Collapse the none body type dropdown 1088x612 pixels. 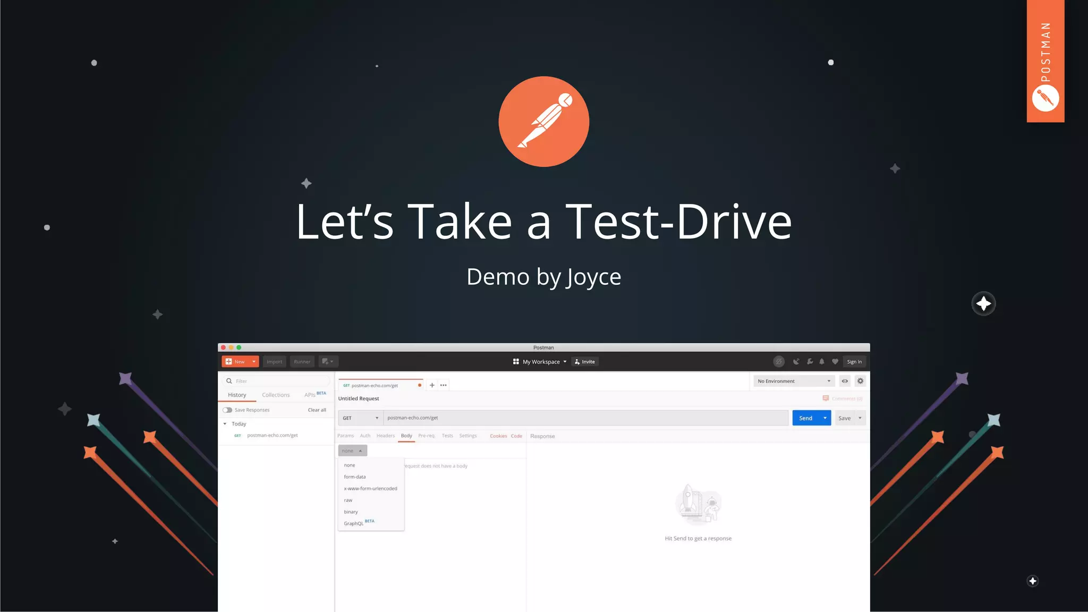tap(353, 451)
